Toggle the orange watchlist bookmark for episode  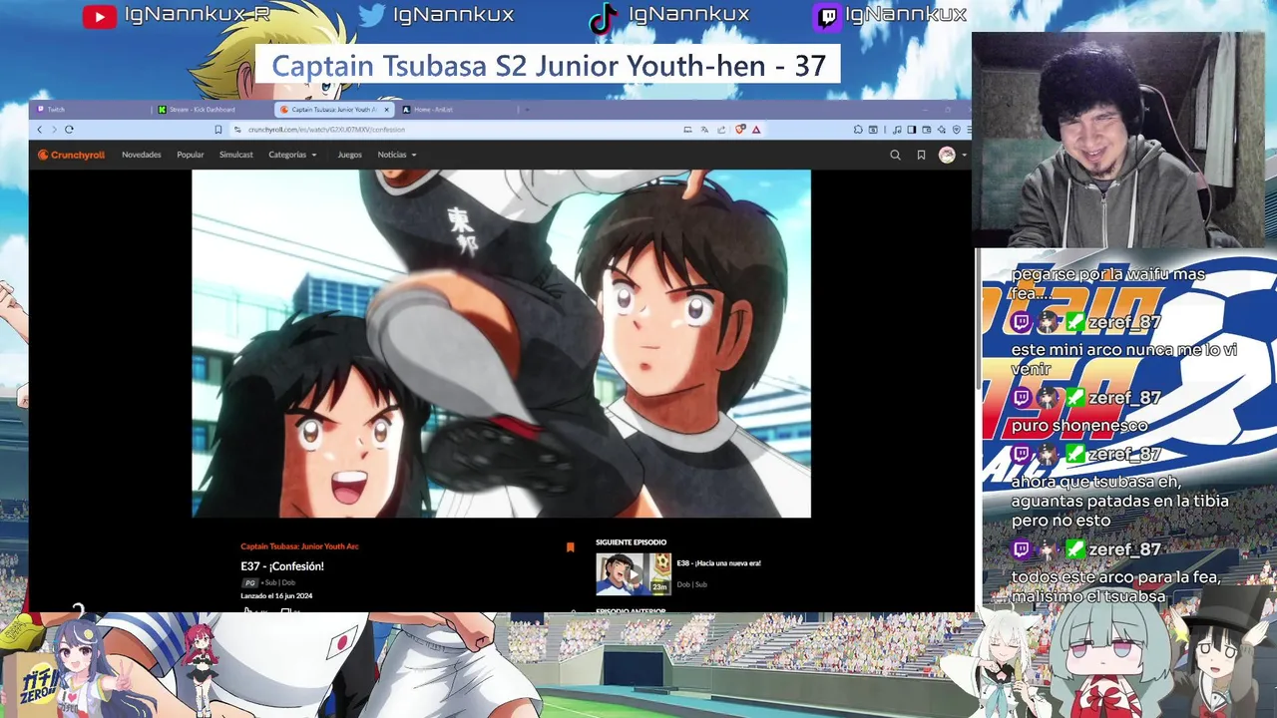click(x=570, y=547)
